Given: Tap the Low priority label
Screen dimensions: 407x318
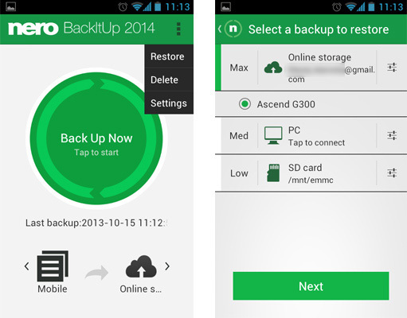Looking at the screenshot, I should [239, 173].
